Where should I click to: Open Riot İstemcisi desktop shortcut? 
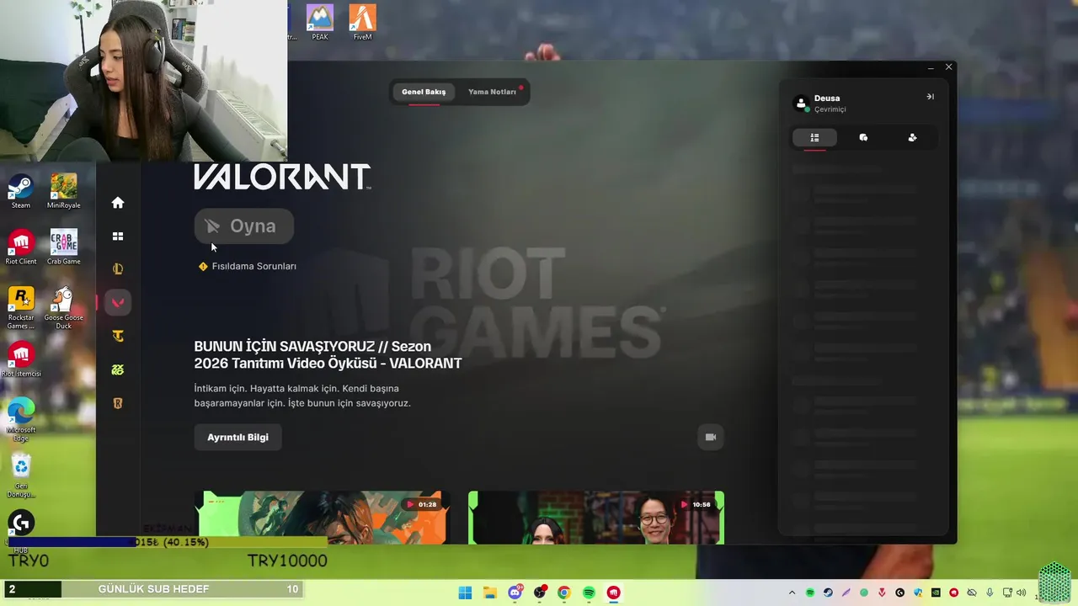[21, 360]
